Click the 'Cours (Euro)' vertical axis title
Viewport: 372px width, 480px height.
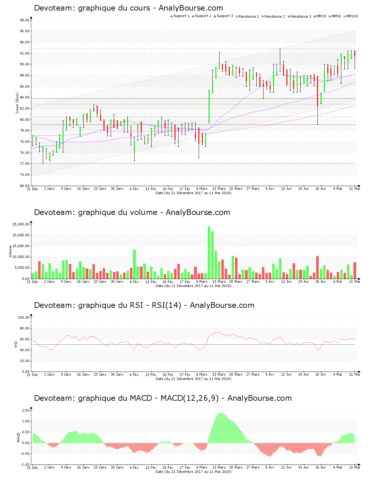pos(17,103)
